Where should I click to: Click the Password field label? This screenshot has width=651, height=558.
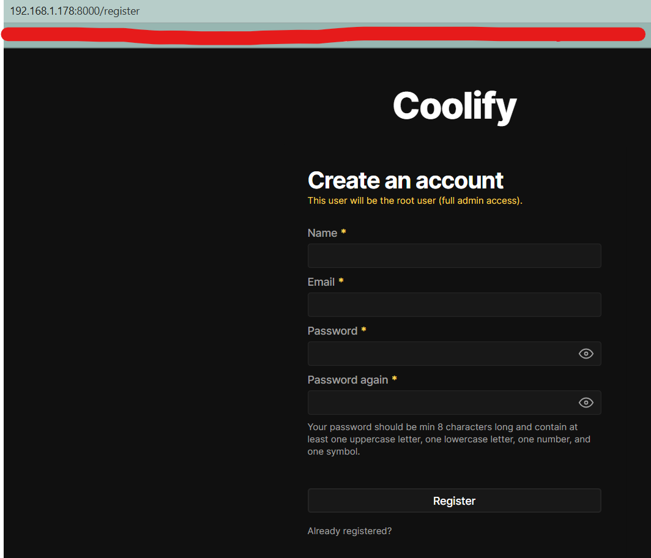[332, 331]
